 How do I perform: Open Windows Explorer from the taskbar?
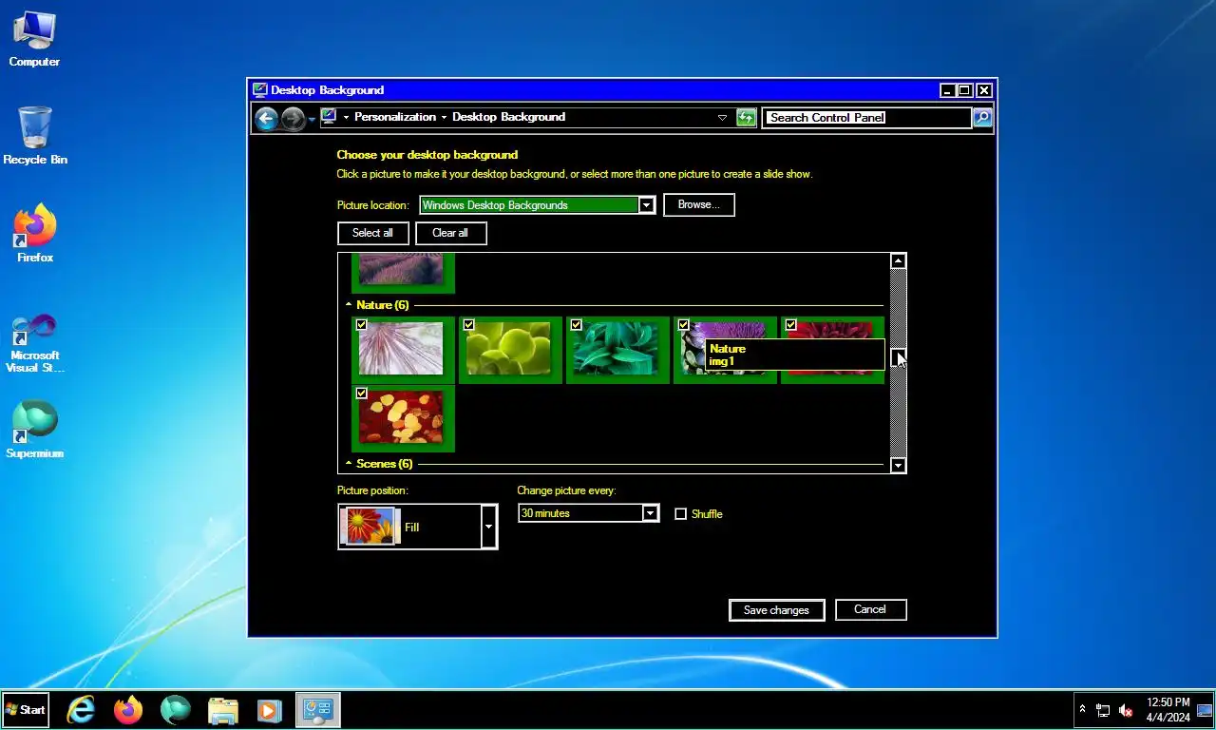(x=223, y=710)
